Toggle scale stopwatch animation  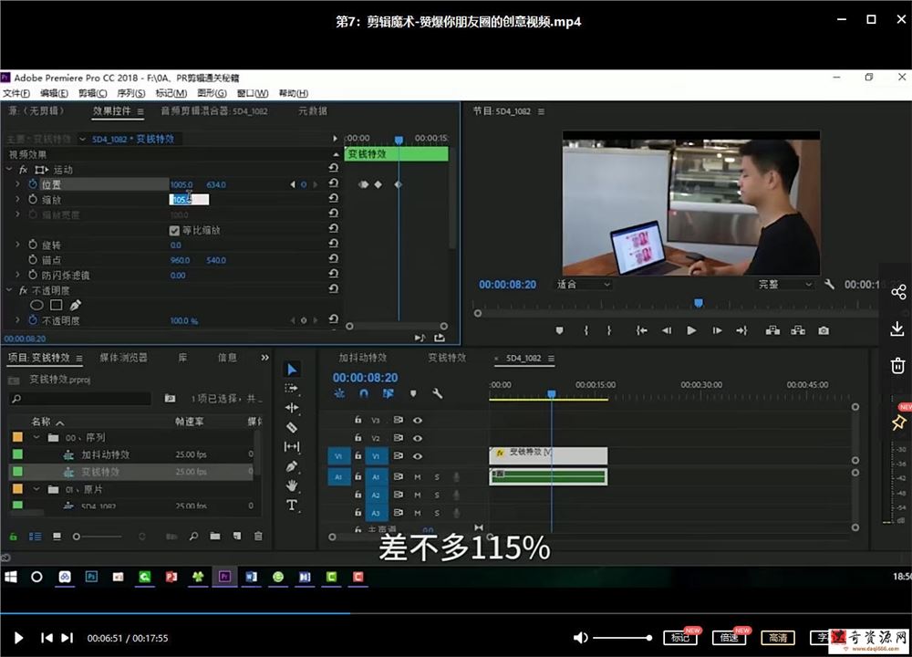[33, 200]
